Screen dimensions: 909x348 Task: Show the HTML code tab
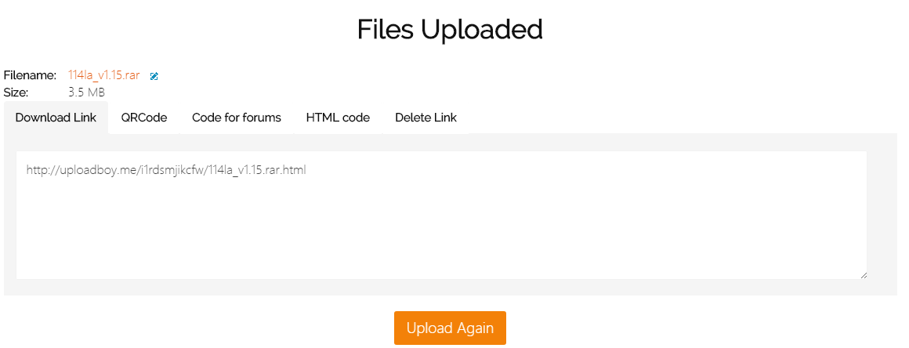point(338,118)
